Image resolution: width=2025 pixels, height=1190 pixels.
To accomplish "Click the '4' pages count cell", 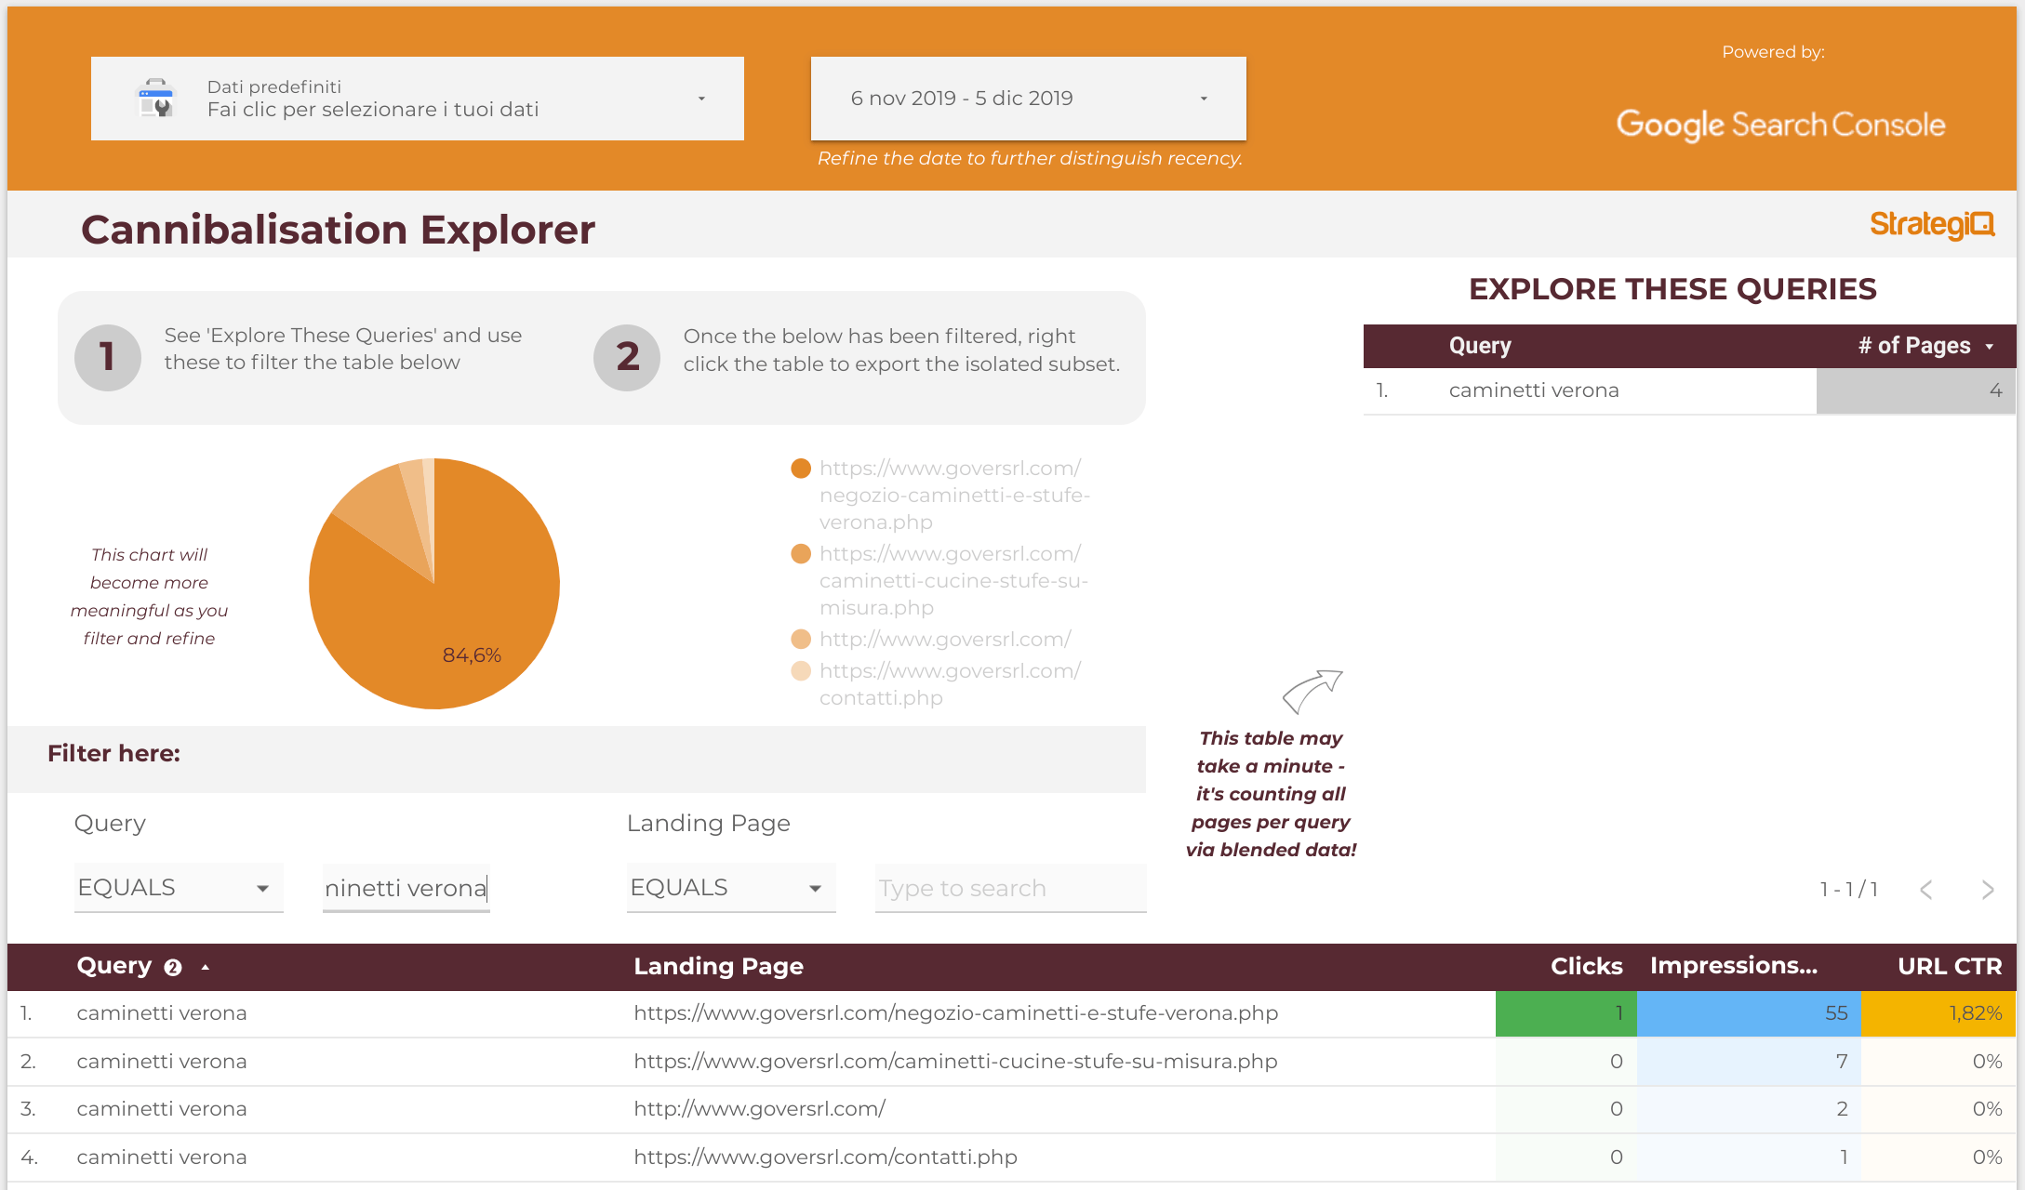I will [1916, 390].
